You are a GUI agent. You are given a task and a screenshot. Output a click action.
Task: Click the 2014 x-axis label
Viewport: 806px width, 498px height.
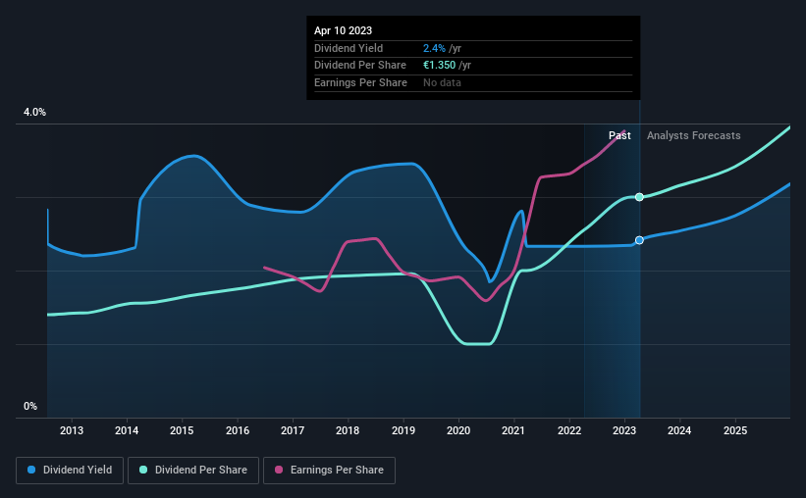point(127,430)
